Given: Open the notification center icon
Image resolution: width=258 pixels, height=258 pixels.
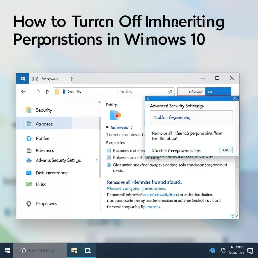Looking at the screenshot, I should click(250, 251).
